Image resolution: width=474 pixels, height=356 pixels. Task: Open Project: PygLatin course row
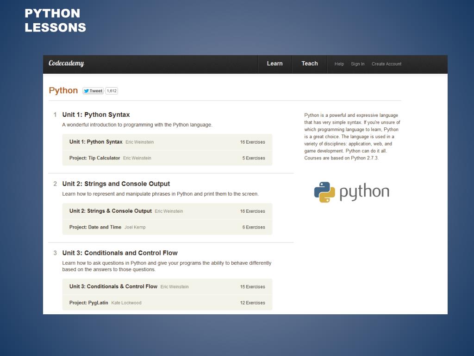tap(167, 303)
